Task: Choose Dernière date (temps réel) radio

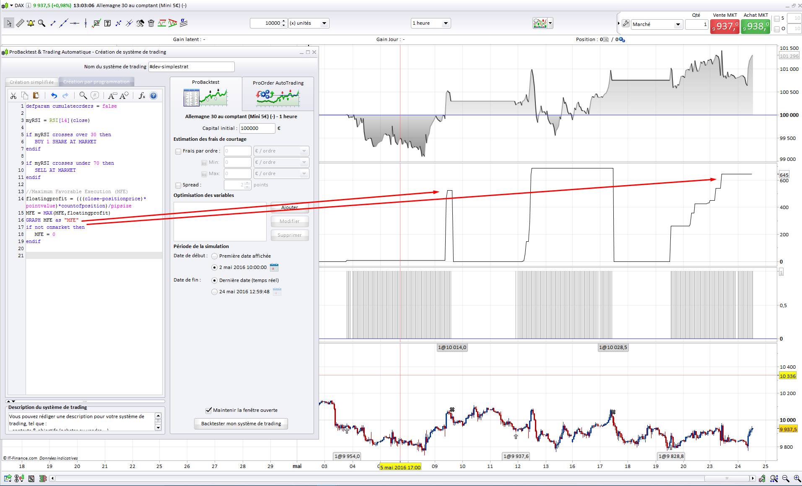Action: pos(215,280)
